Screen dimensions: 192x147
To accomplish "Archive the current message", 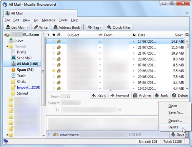I will pos(142,95).
